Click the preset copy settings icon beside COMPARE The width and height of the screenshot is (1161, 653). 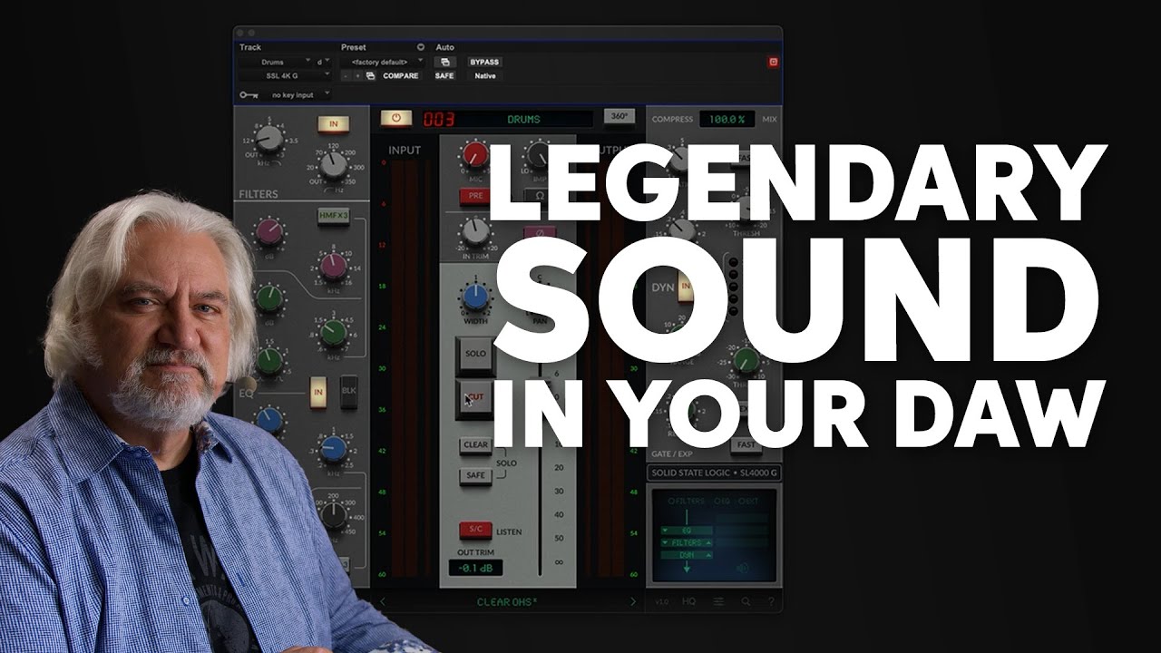click(371, 76)
